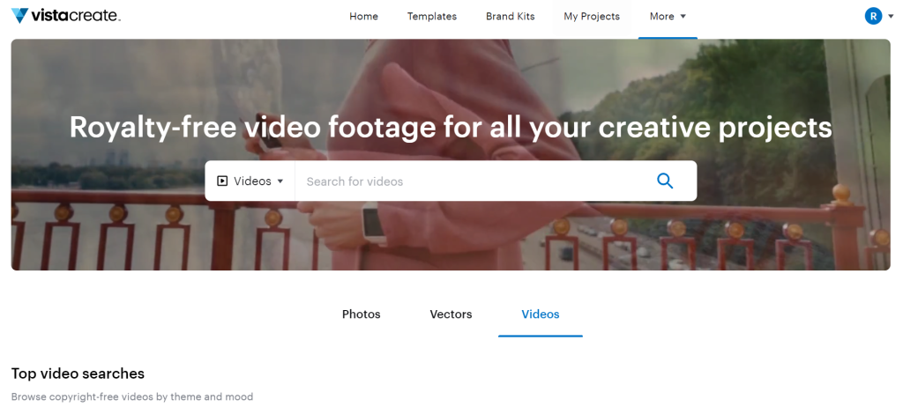Open Brand Kits
This screenshot has width=903, height=407.
[511, 16]
